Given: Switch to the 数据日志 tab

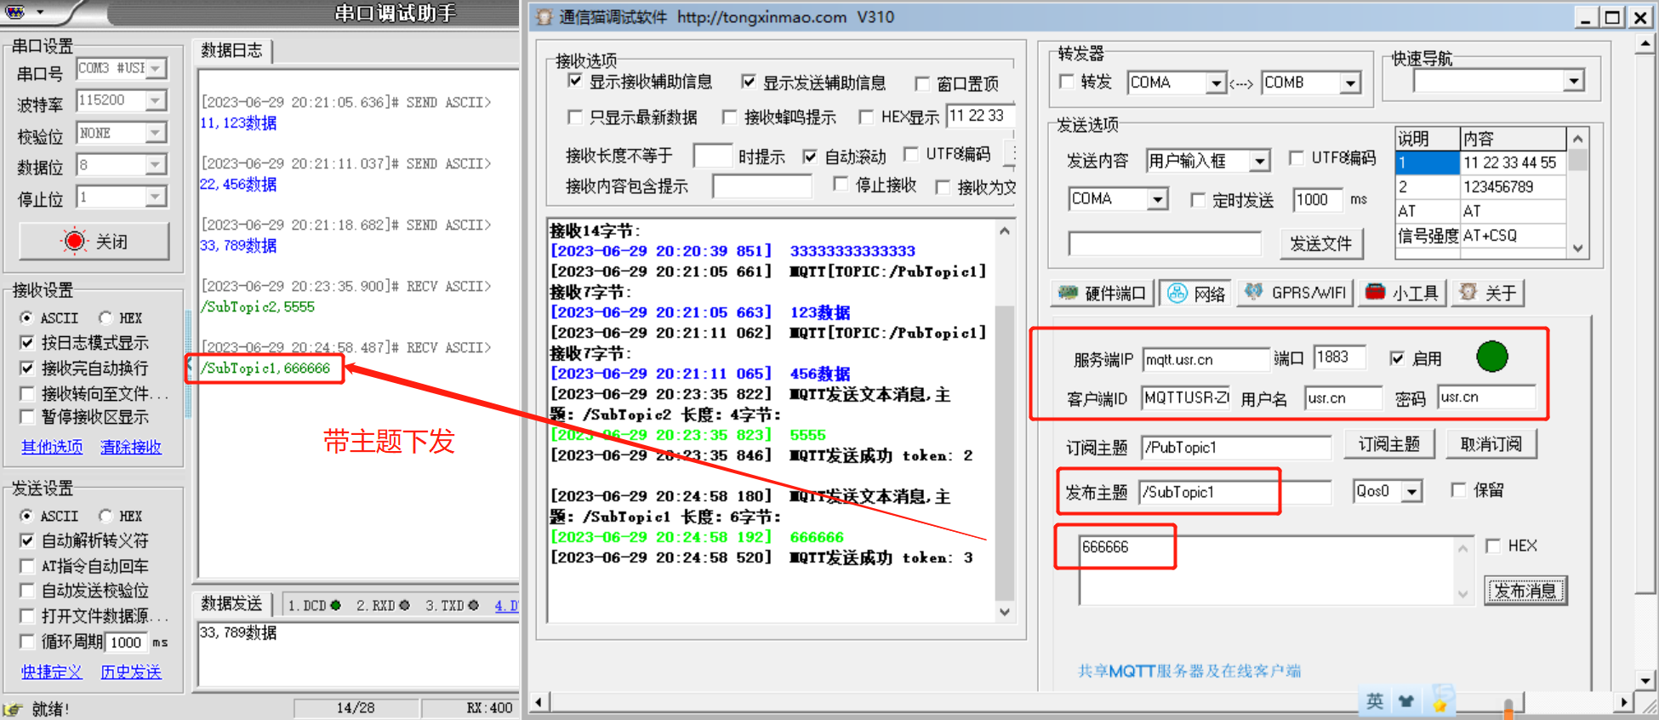Looking at the screenshot, I should click(x=231, y=50).
